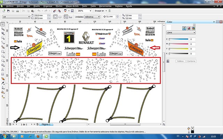The width and height of the screenshot is (223, 139).
Task: Select the Table tool
Action: click(2, 74)
